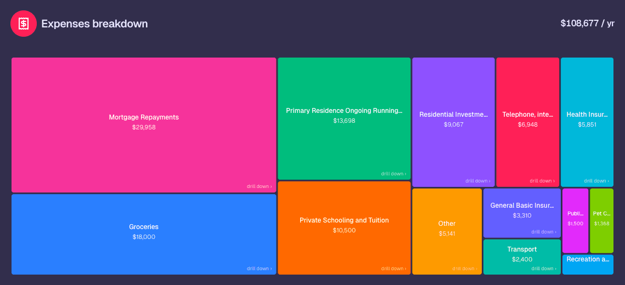Click the Expenses breakdown heading
Image resolution: width=625 pixels, height=285 pixels.
[x=94, y=24]
